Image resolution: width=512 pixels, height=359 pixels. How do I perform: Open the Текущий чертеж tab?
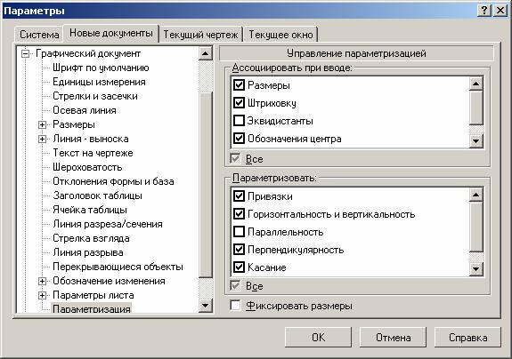[x=200, y=35]
